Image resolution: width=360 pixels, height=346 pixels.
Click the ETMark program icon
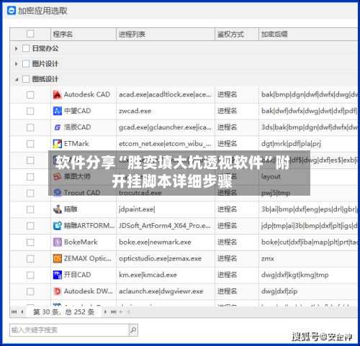click(57, 144)
